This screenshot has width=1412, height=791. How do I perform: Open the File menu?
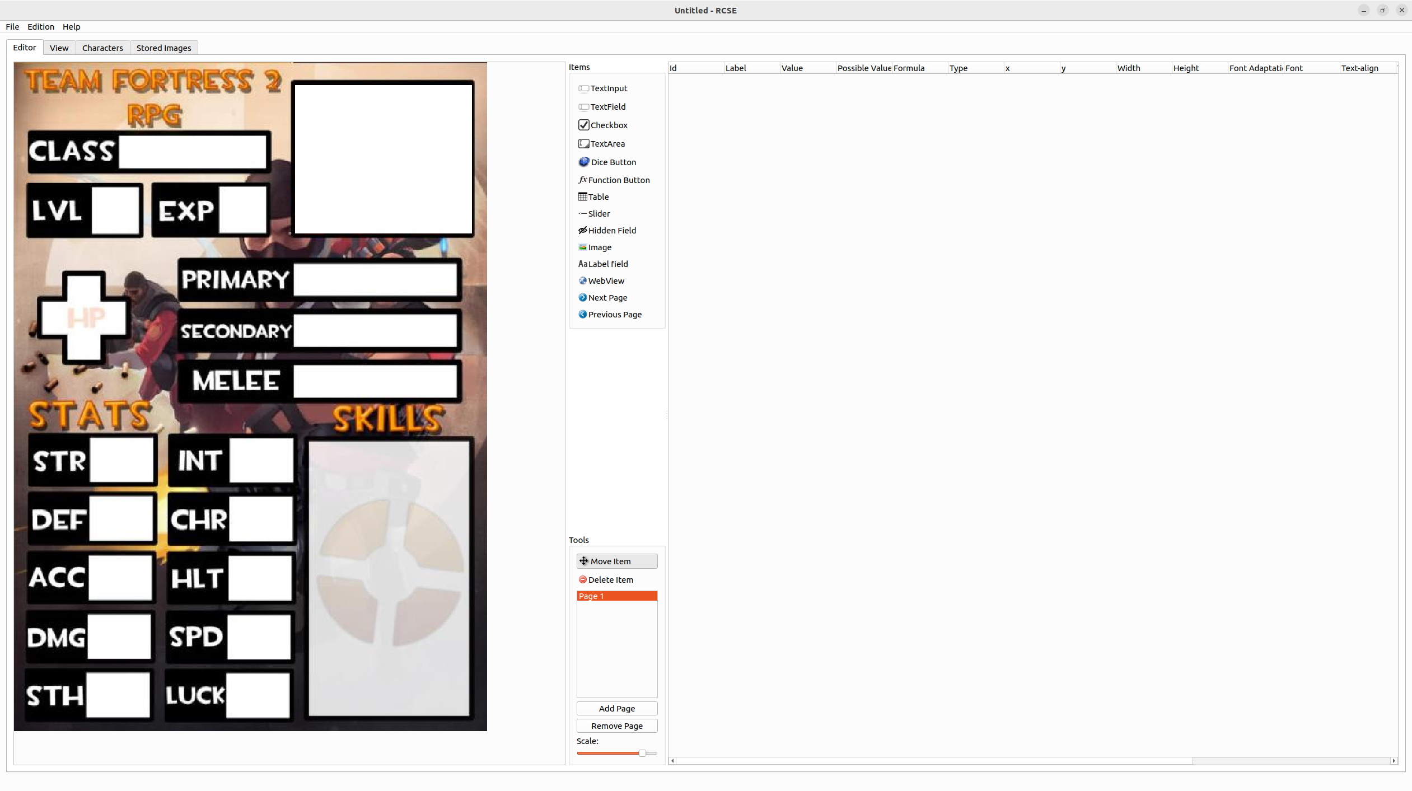pyautogui.click(x=12, y=27)
